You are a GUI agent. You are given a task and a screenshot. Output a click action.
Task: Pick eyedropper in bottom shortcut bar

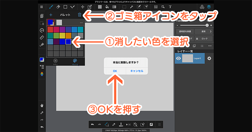point(114,124)
